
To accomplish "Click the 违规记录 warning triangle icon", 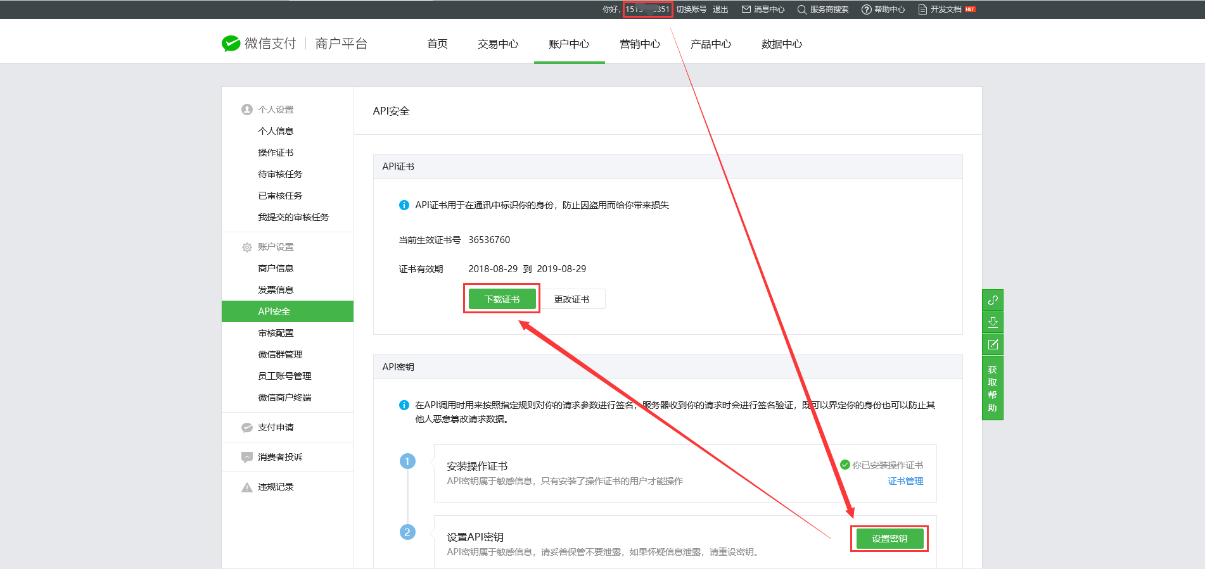I will pyautogui.click(x=247, y=487).
